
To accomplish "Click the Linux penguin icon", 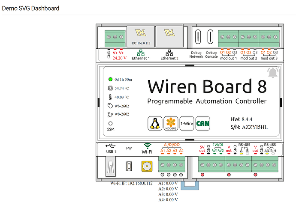I will (155, 123).
